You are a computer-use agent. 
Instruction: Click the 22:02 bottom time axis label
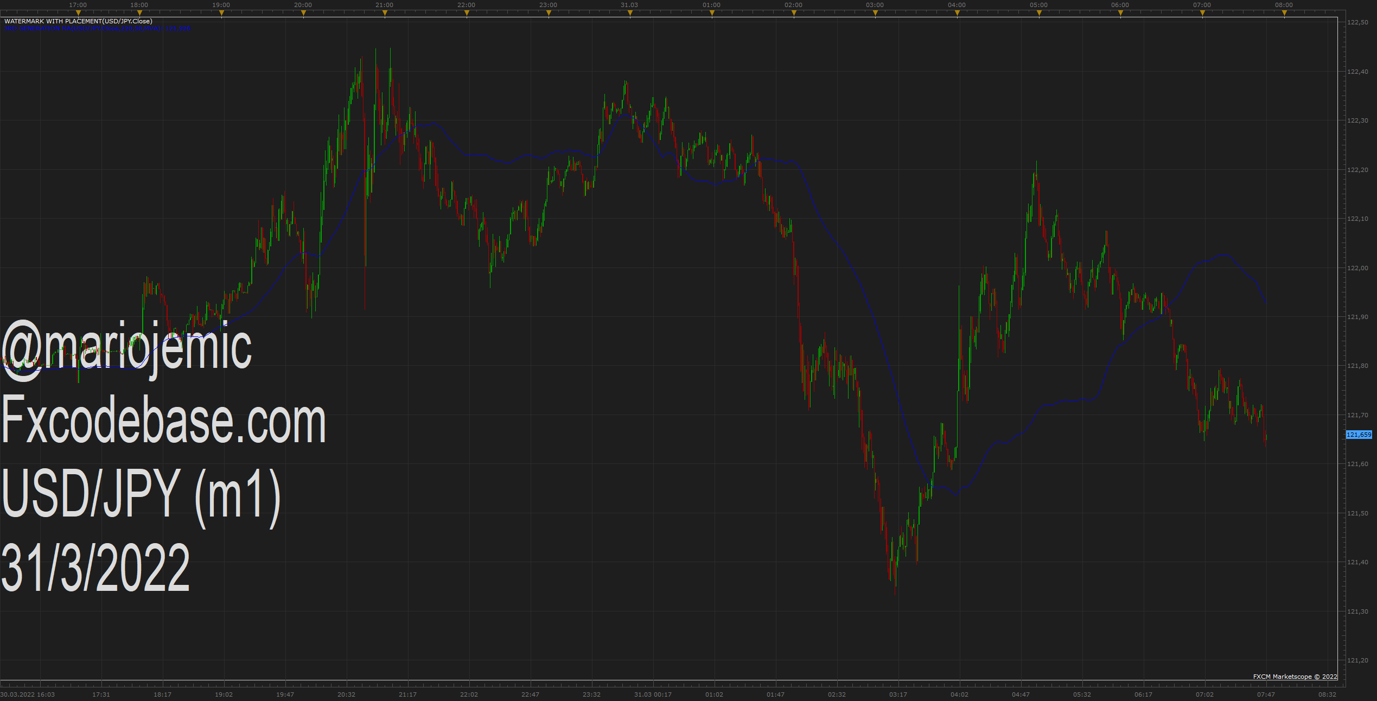[x=469, y=694]
